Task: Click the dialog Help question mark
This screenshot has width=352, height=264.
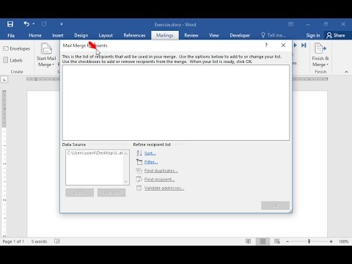Action: [x=266, y=45]
